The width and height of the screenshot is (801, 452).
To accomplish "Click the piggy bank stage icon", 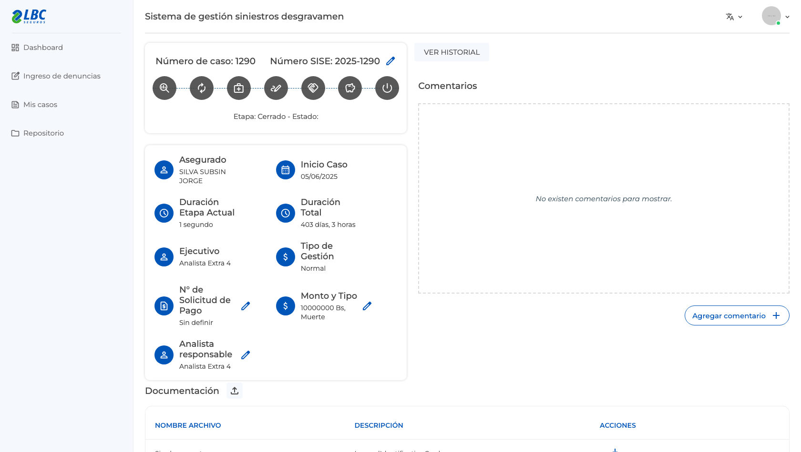I will [350, 88].
